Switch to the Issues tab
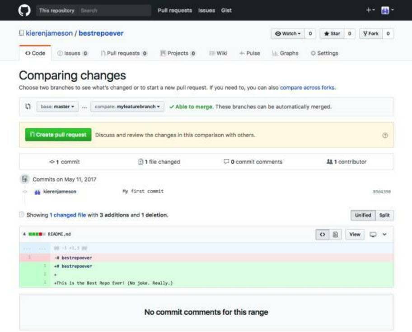Image resolution: width=412 pixels, height=332 pixels. tap(73, 53)
